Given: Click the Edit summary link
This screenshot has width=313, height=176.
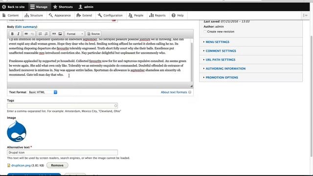Looking at the screenshot, I should 26,27.
